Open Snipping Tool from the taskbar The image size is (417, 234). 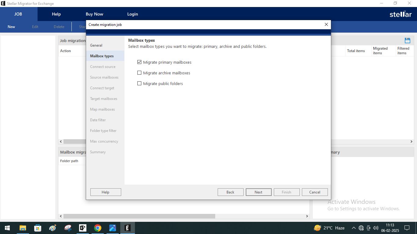[68, 228]
